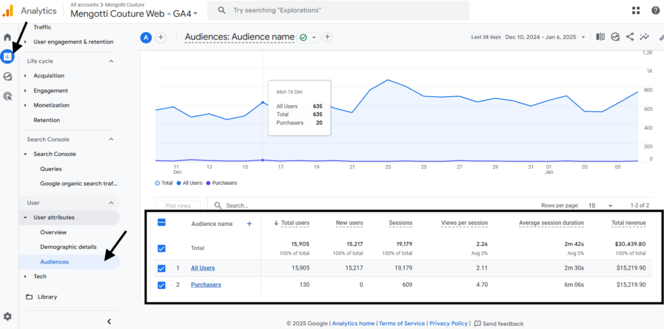This screenshot has height=329, width=664.
Task: Click the Plot rows button
Action: tap(178, 206)
